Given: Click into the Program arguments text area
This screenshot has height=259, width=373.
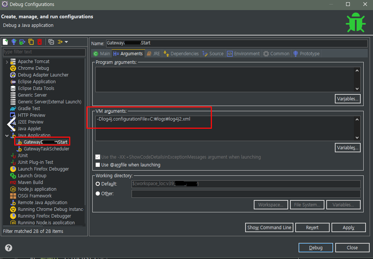Looking at the screenshot, I should [225, 79].
